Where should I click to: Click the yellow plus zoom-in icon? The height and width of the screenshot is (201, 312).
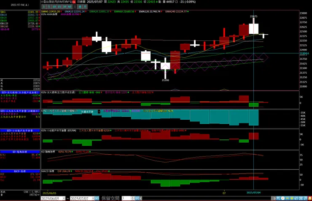[x=292, y=198]
